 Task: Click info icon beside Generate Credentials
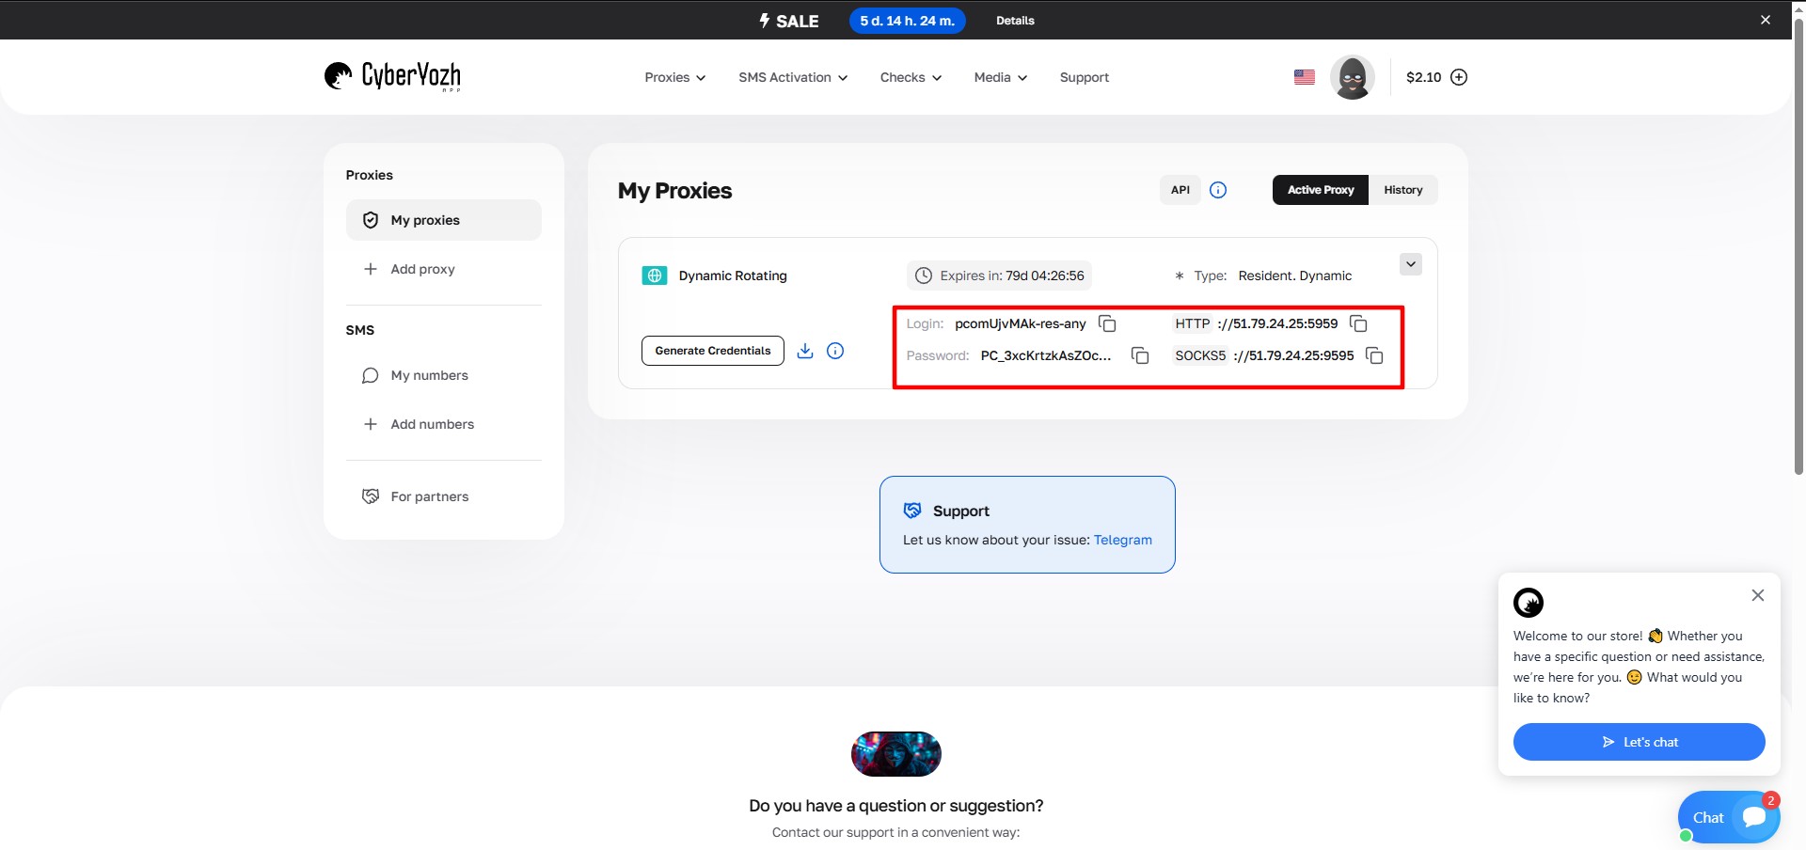pyautogui.click(x=835, y=351)
